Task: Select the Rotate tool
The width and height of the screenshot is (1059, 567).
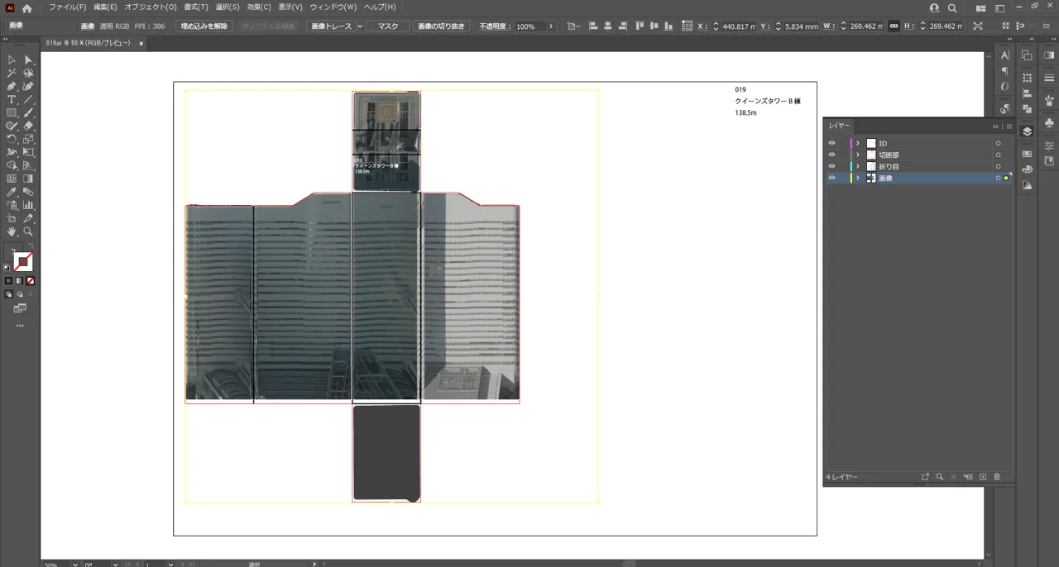Action: [x=12, y=139]
